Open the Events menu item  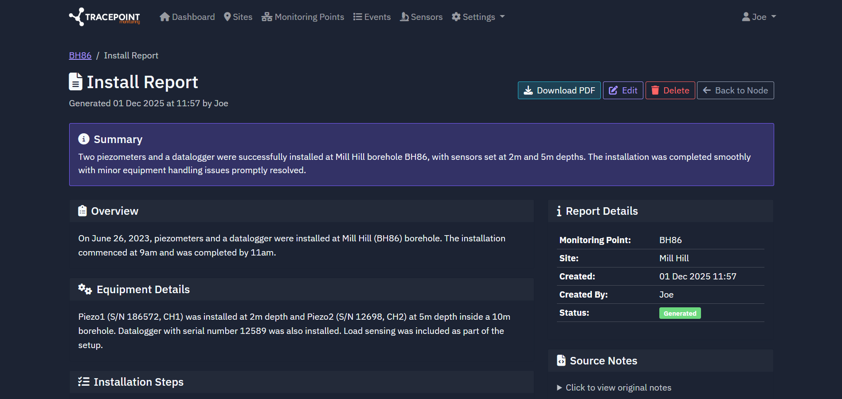[x=372, y=16]
